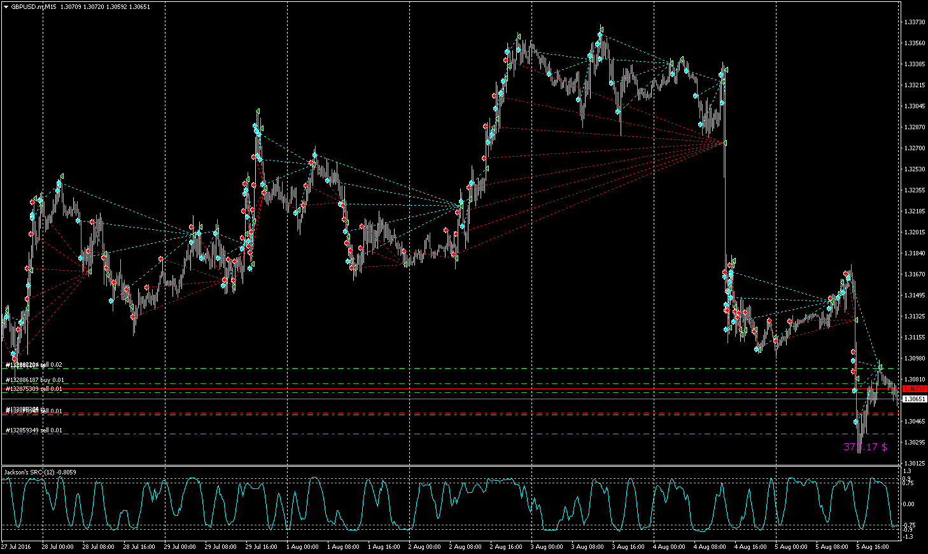Click the red 1.30732 price tag
This screenshot has height=554, width=928.
tap(915, 388)
